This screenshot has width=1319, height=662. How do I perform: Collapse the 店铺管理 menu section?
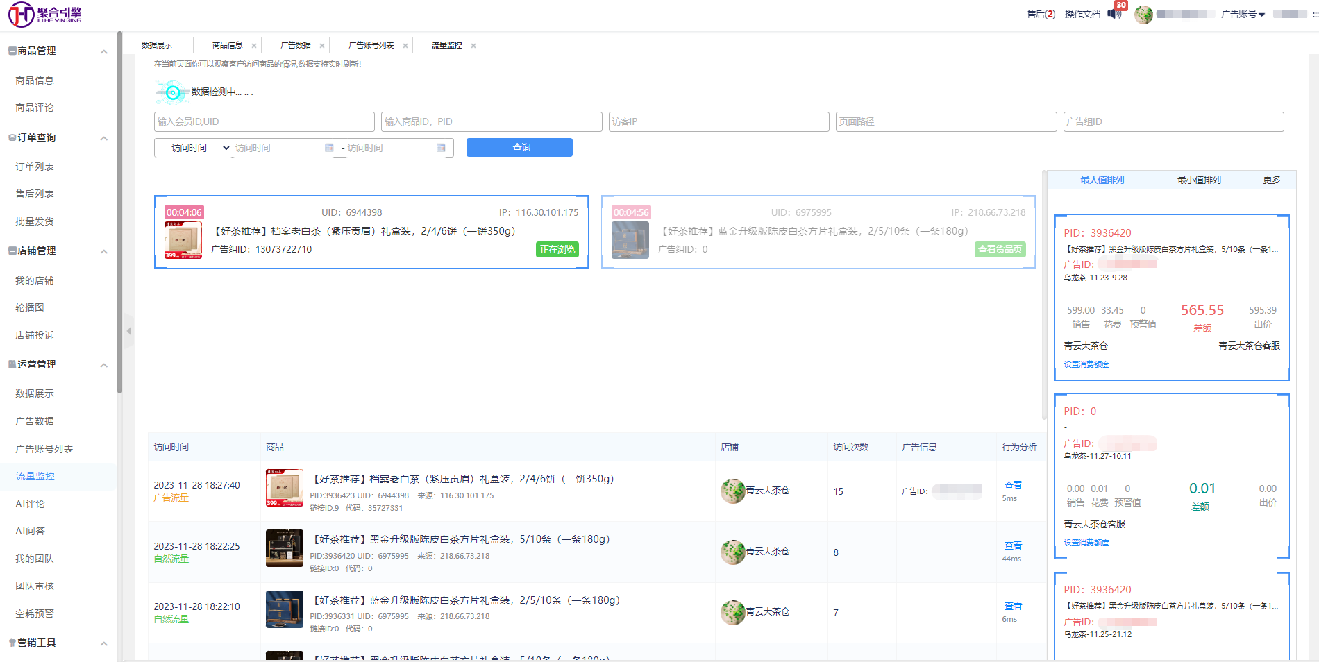point(103,251)
